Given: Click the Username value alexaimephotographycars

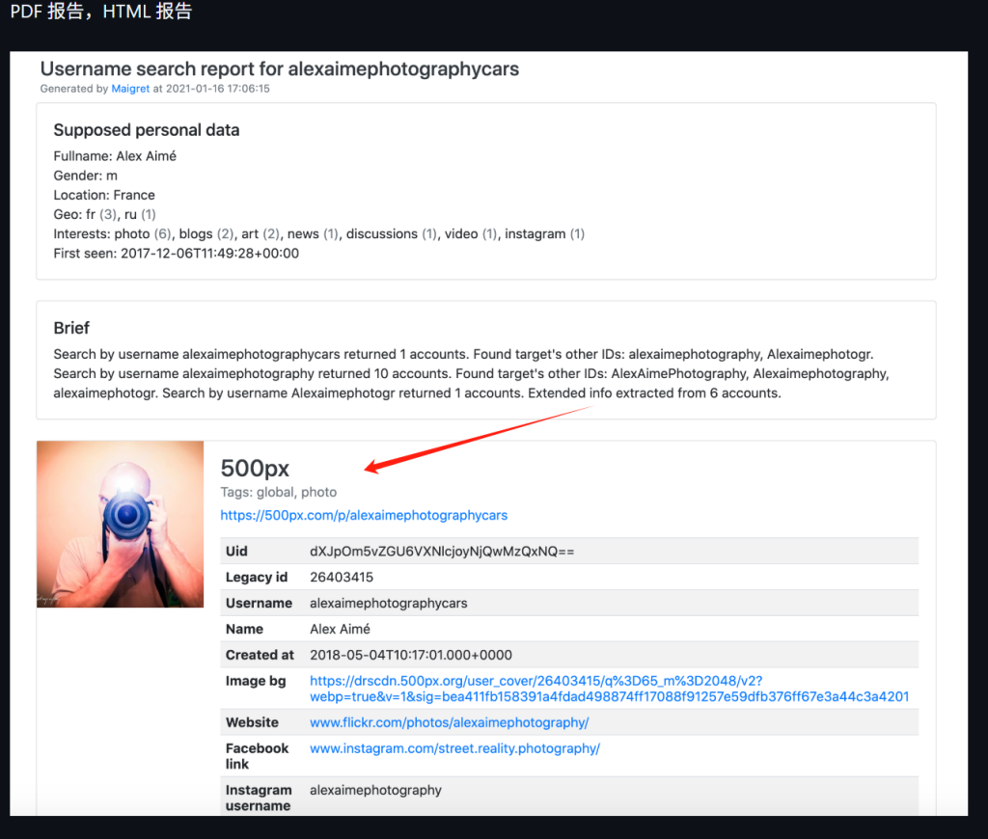Looking at the screenshot, I should (388, 603).
